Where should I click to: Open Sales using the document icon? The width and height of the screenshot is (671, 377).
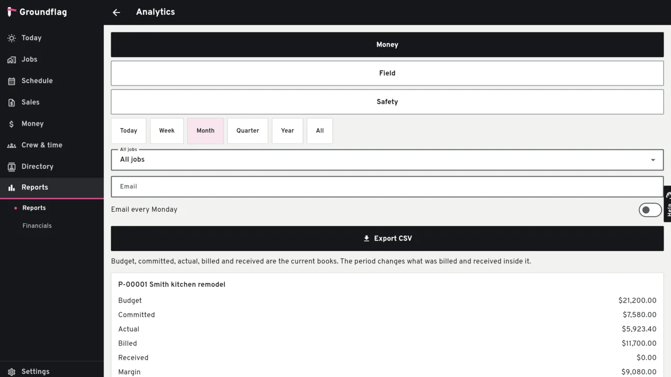tap(12, 103)
